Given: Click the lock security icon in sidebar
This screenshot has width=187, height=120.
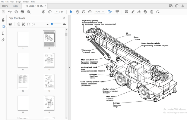Looking at the screenshot, I should pyautogui.click(x=3, y=20).
